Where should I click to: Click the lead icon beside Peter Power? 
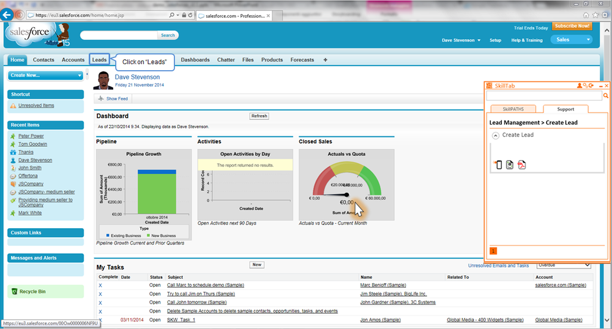tap(13, 136)
